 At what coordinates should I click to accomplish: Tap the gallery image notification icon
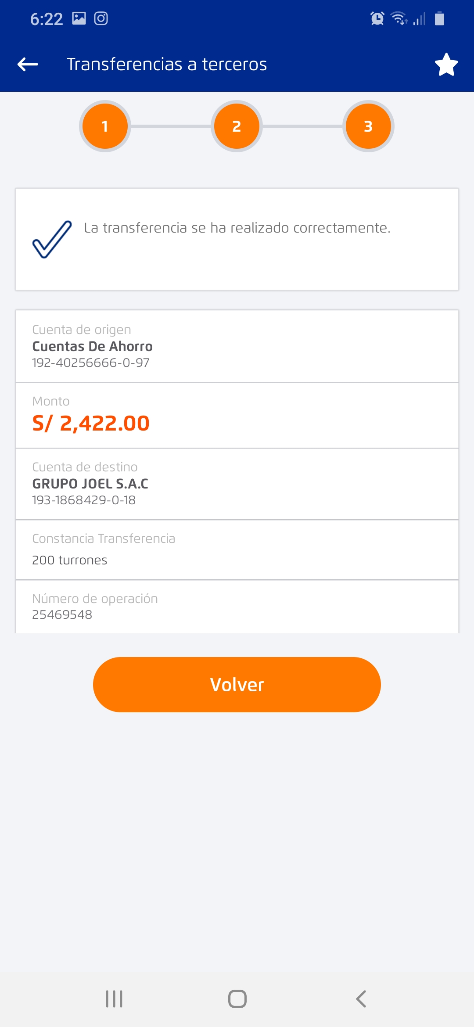tap(79, 18)
